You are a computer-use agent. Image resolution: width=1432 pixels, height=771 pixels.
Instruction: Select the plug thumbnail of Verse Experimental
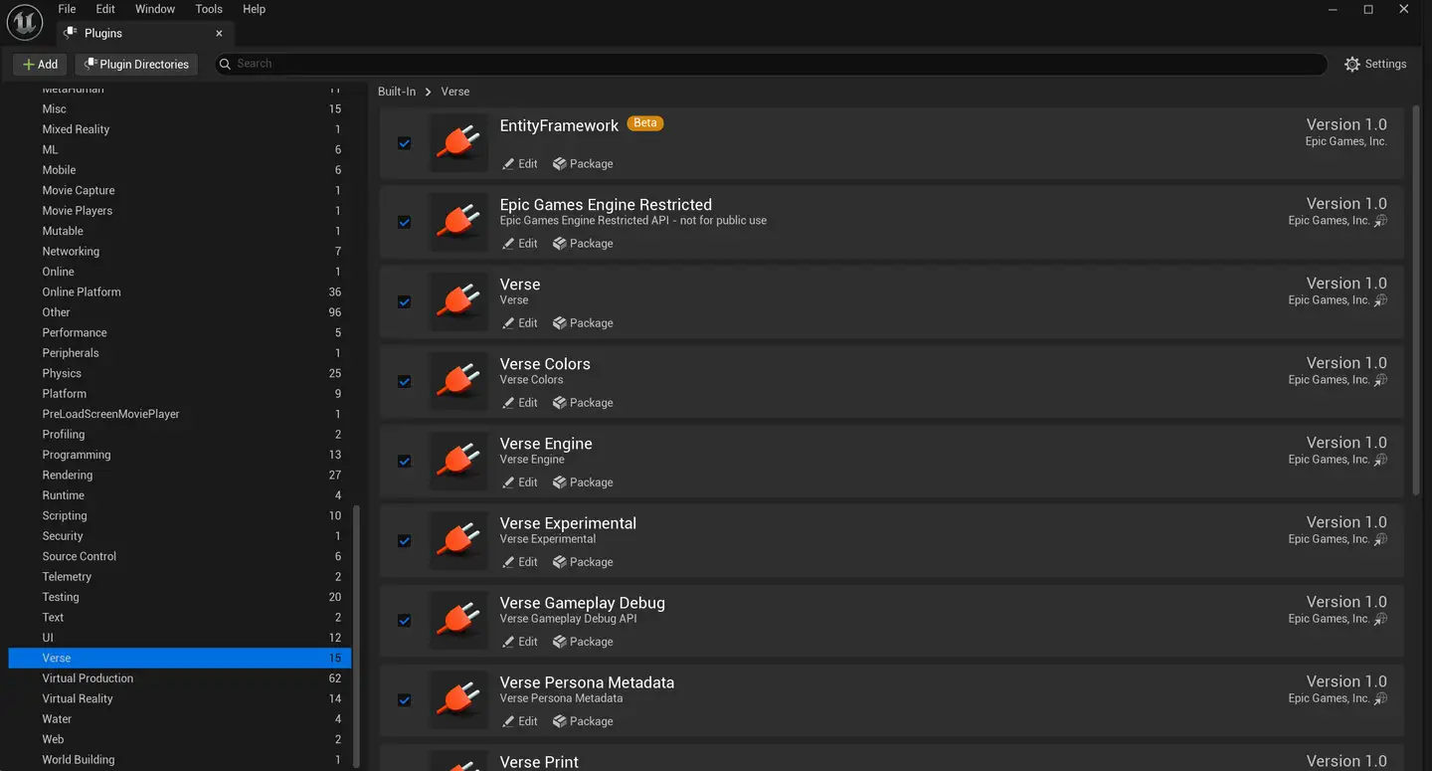click(x=458, y=540)
